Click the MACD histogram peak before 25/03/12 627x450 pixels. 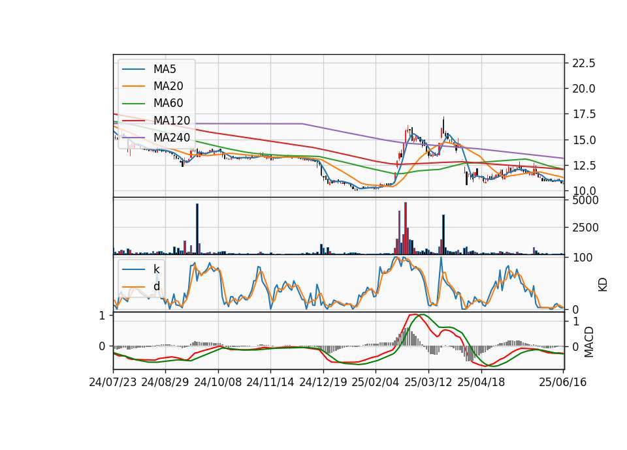pos(407,337)
